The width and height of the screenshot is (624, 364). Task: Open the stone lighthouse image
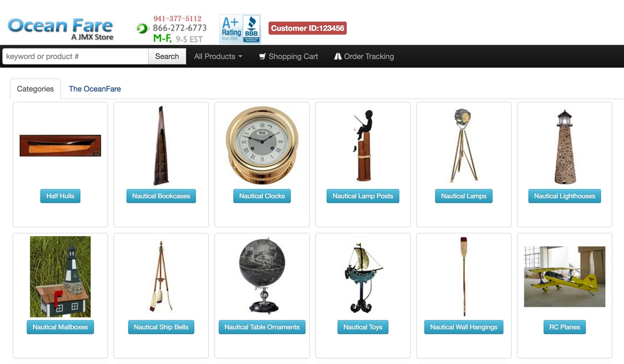coord(565,146)
